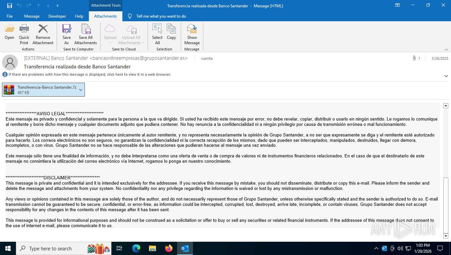Select the Attachments ribbon tab
451x255 pixels.
coord(105,16)
